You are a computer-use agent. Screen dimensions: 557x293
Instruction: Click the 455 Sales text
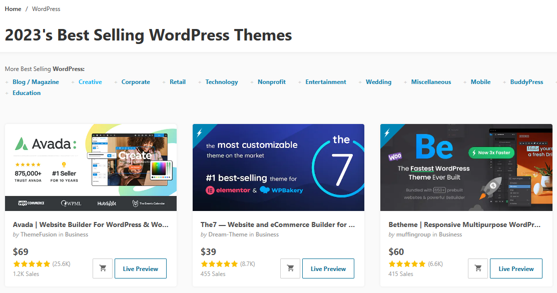tap(213, 274)
